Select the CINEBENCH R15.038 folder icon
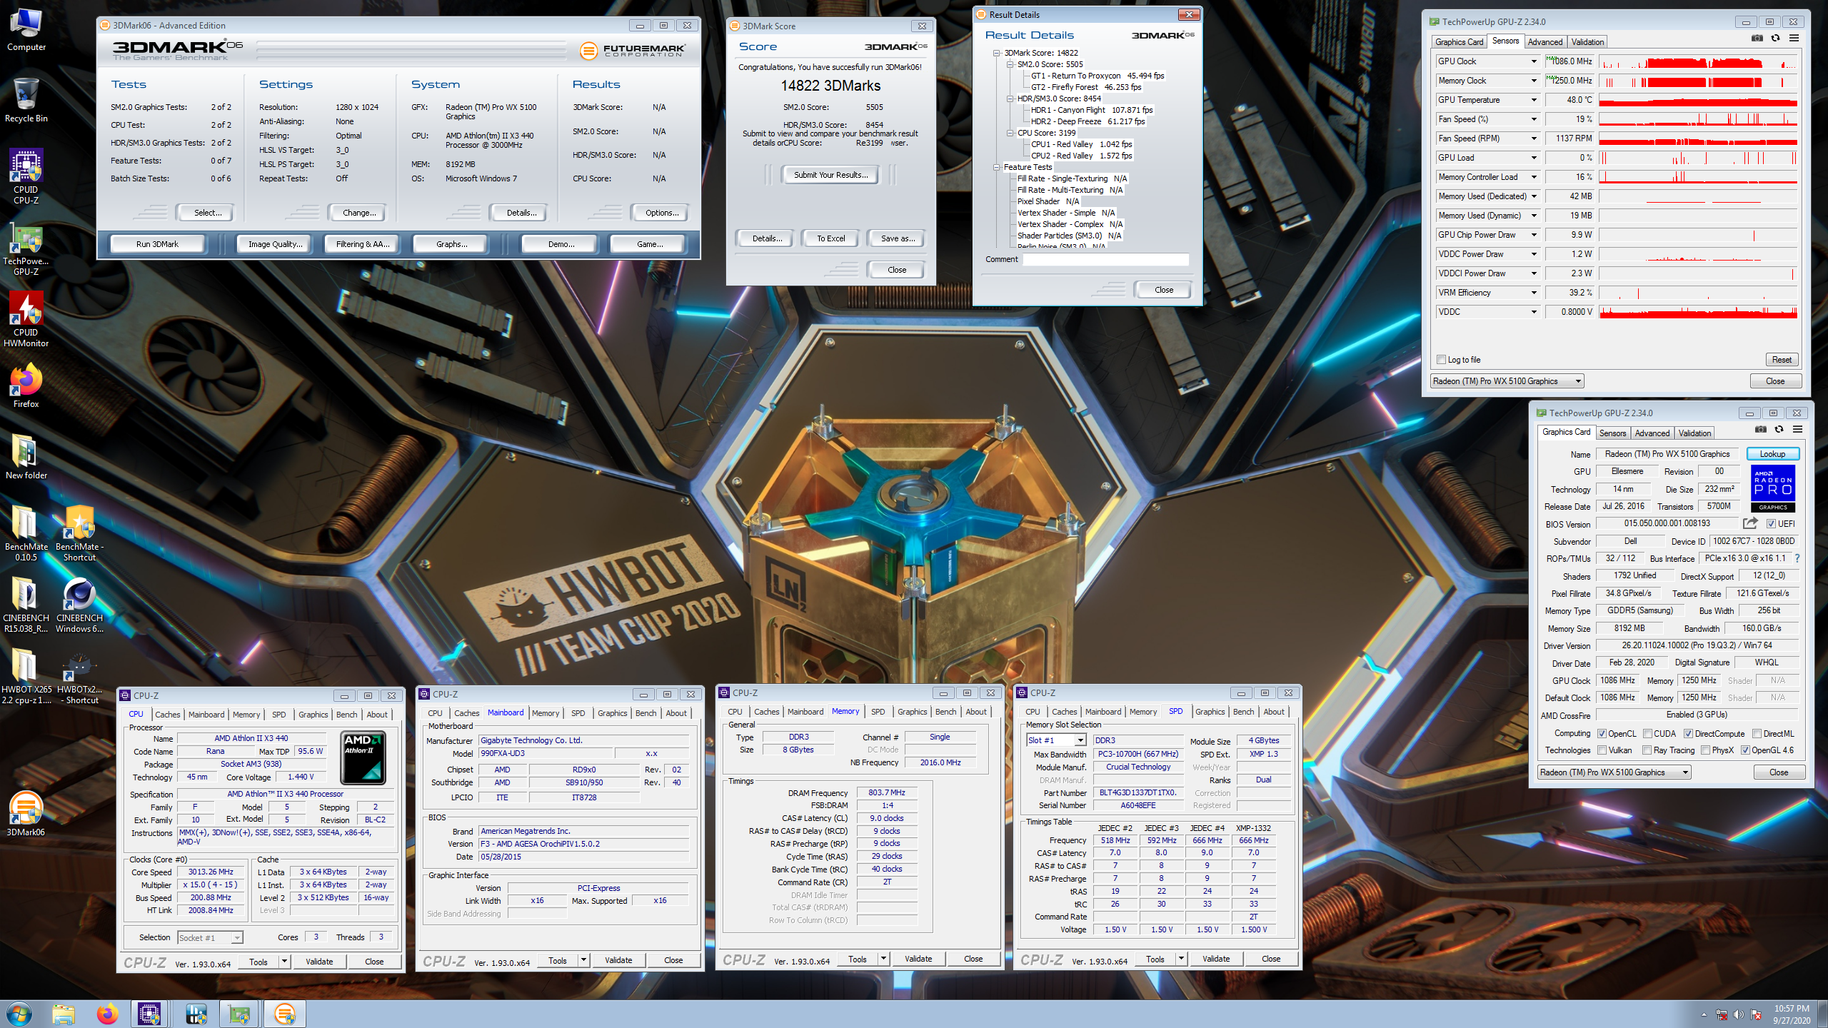Viewport: 1828px width, 1028px height. pos(26,605)
